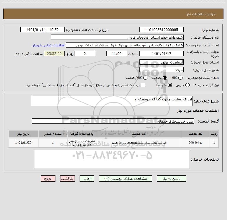Screen dimensions: 227x220
Task: Click the خروج exit button
Action: pos(48,179)
